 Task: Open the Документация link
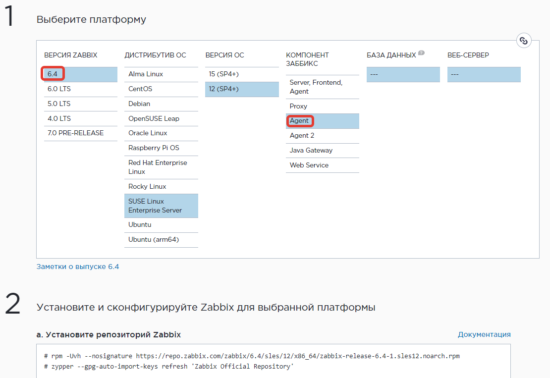[484, 334]
